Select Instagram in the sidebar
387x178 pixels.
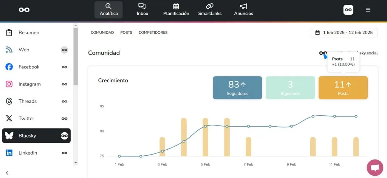(x=29, y=84)
